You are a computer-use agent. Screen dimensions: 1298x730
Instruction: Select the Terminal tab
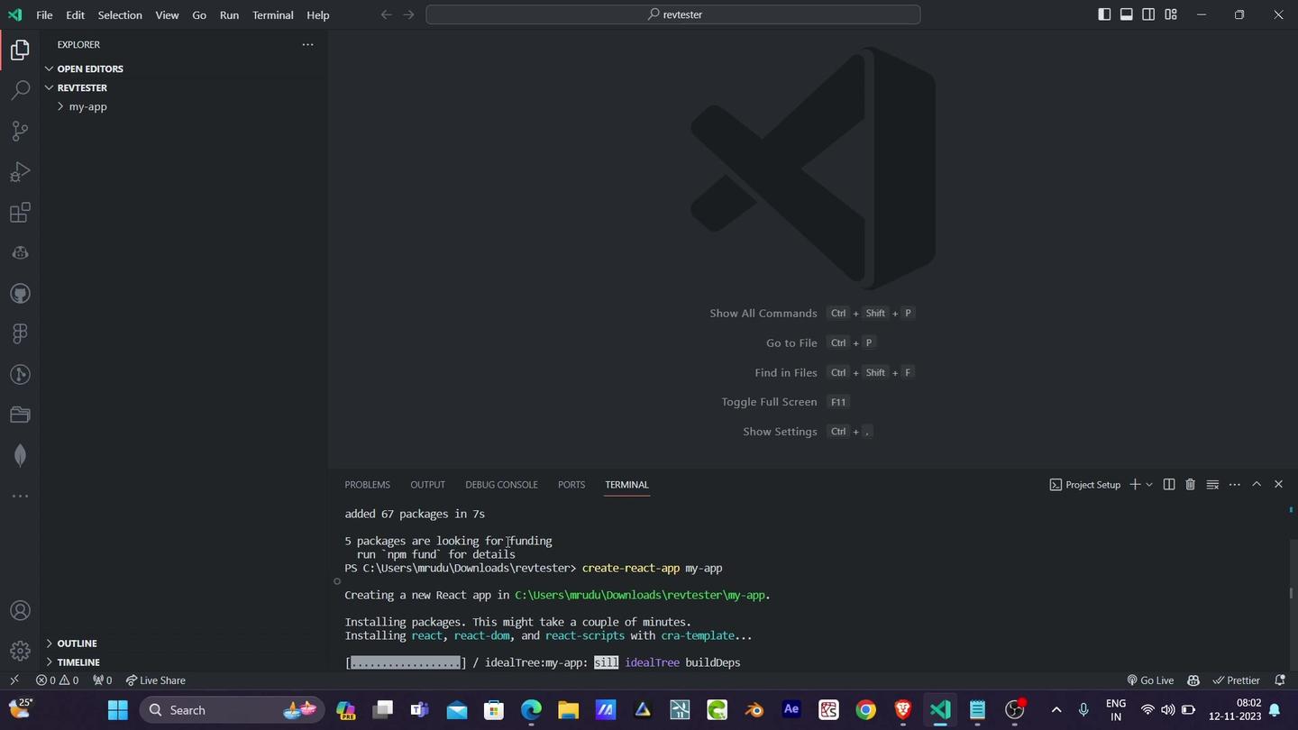pos(626,485)
